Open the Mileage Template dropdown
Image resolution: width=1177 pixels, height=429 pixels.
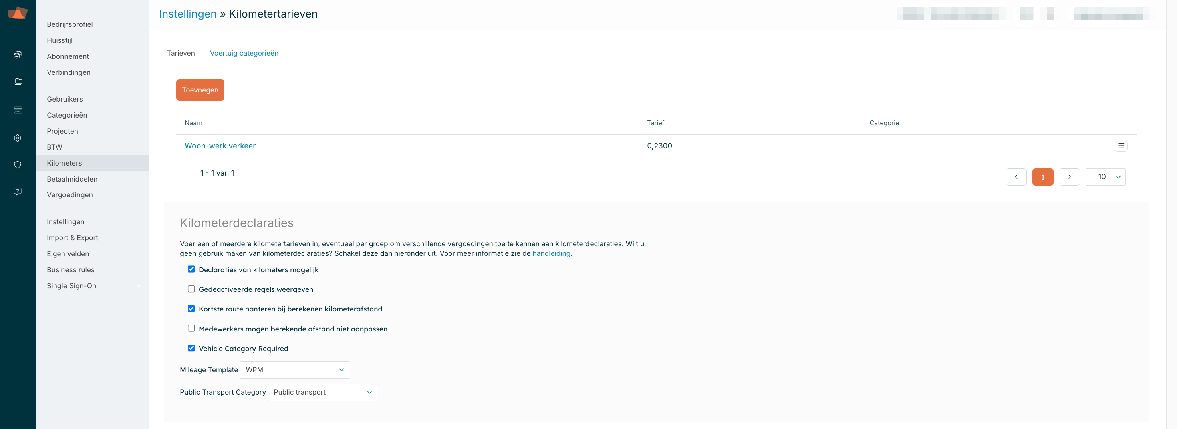tap(295, 370)
